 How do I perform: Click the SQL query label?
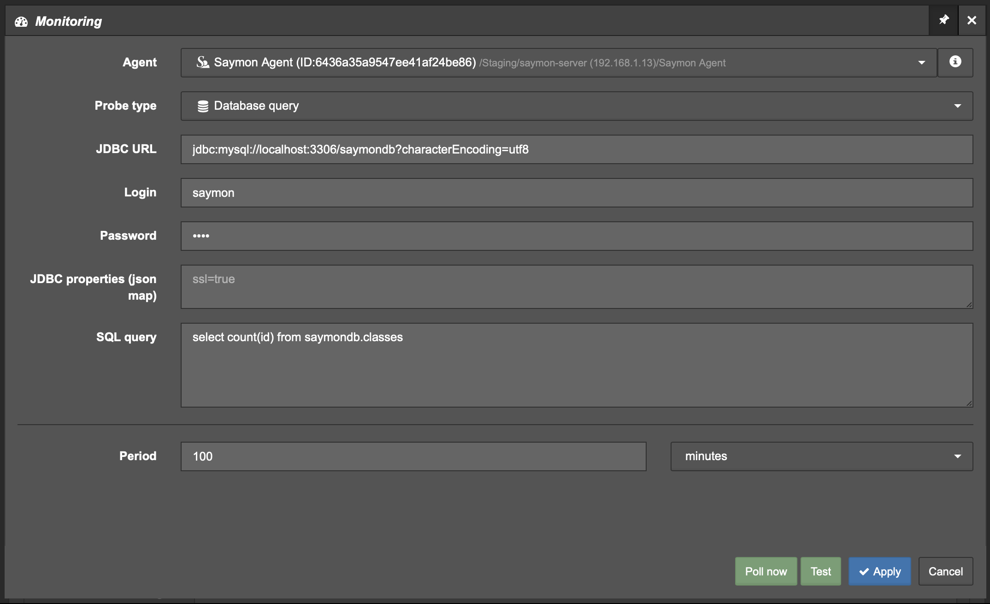(126, 337)
